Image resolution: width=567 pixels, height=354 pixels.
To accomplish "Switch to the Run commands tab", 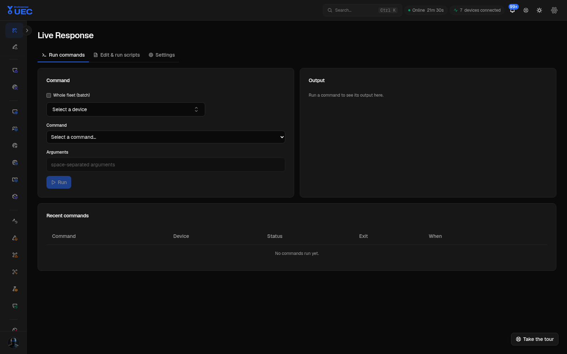I will (x=63, y=55).
